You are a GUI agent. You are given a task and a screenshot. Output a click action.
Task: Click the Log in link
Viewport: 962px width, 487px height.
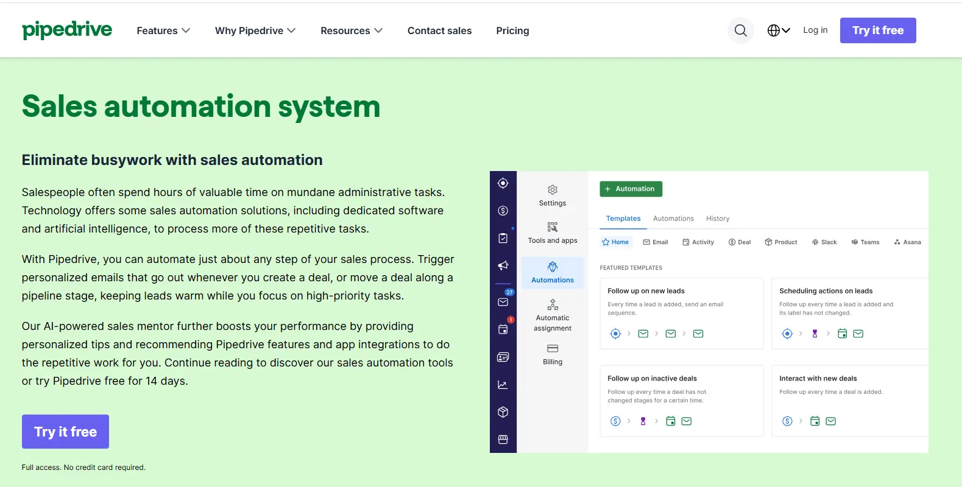click(815, 30)
